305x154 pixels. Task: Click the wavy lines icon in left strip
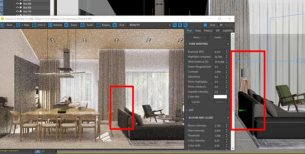(1, 9)
